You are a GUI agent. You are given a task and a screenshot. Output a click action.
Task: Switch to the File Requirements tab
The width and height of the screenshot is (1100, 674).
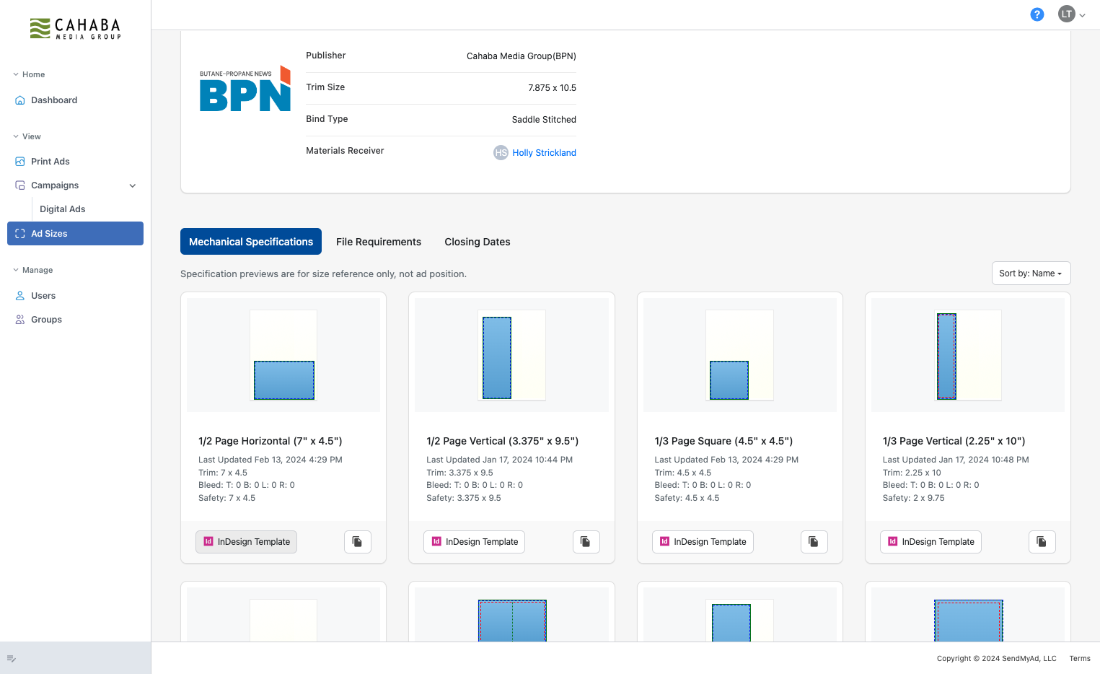(x=379, y=242)
